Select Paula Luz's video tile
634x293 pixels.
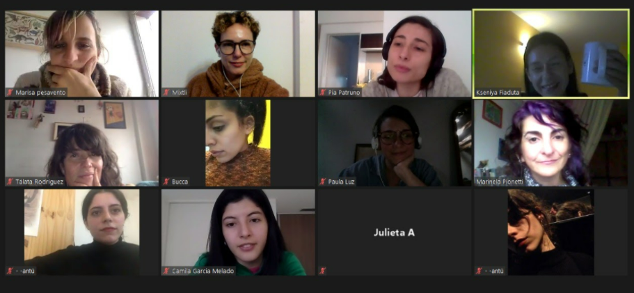click(394, 143)
